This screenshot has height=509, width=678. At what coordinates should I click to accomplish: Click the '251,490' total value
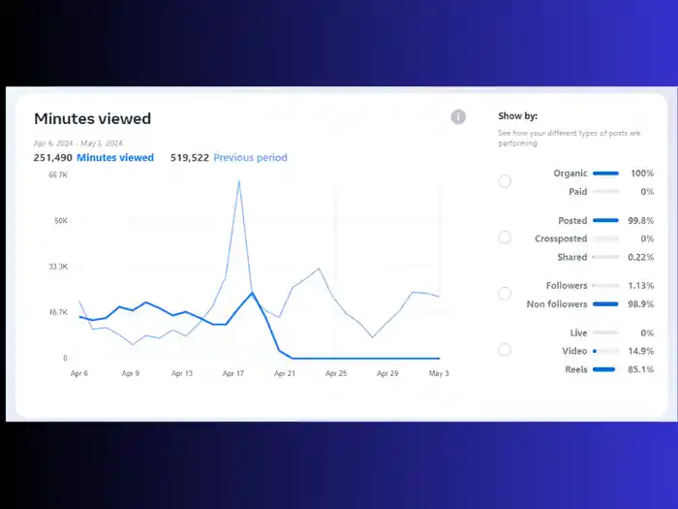(52, 157)
